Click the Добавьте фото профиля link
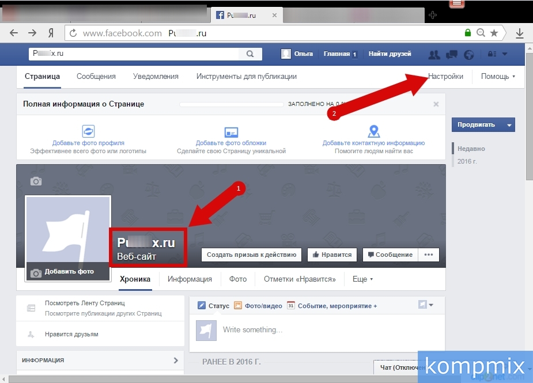 tap(88, 143)
